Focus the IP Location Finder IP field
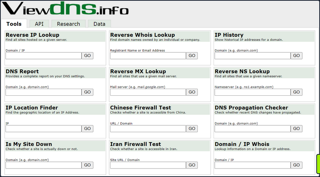Screen dimensions: 320x177 [x=43, y=128]
